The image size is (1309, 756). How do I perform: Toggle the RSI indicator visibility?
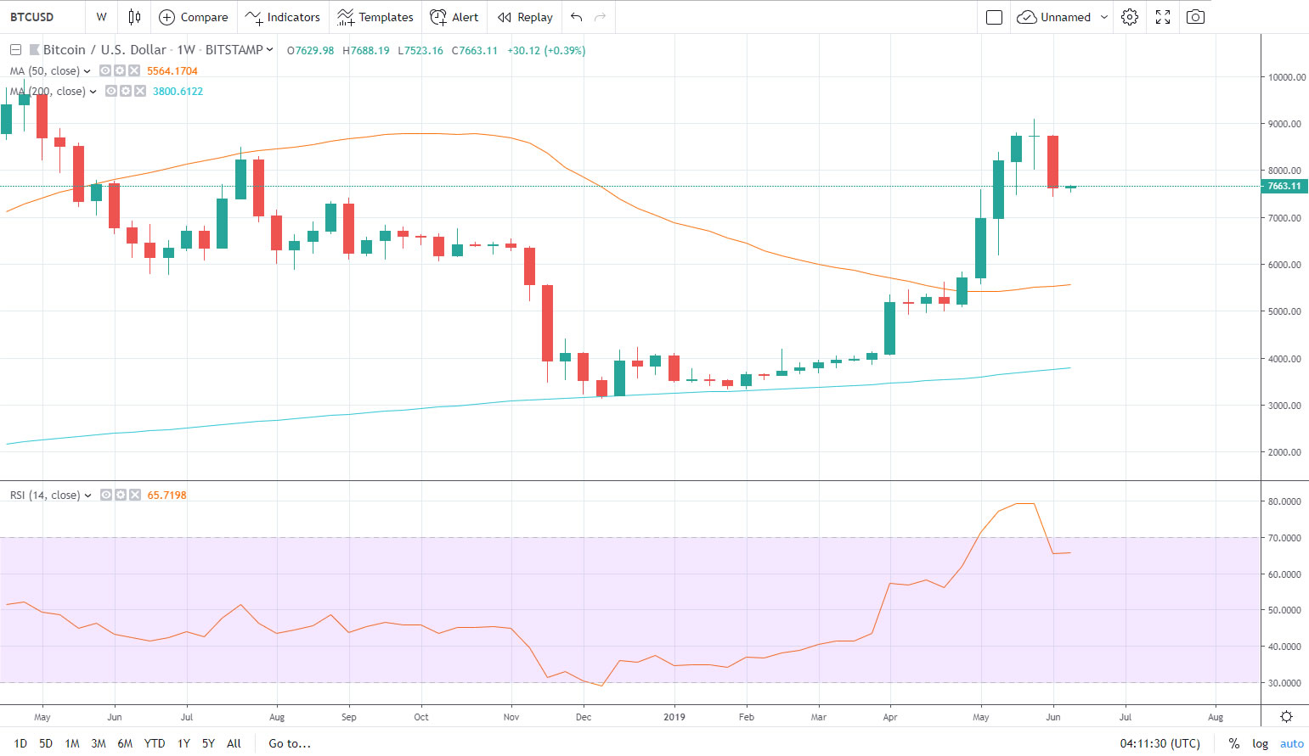tap(105, 495)
